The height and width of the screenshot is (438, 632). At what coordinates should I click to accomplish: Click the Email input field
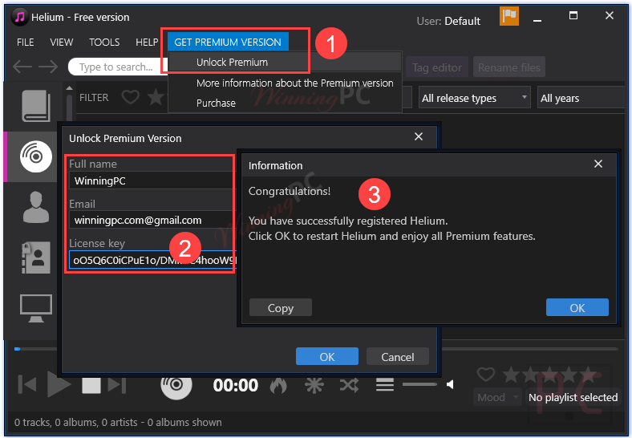click(152, 221)
